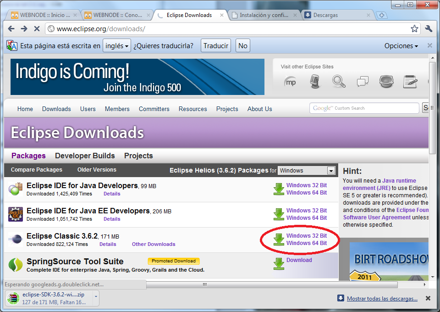The width and height of the screenshot is (440, 312).
Task: Open the magnifying glass Eclipse site icon
Action: [339, 82]
